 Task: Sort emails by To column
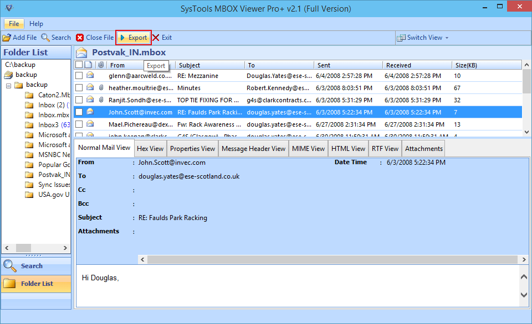click(x=279, y=65)
